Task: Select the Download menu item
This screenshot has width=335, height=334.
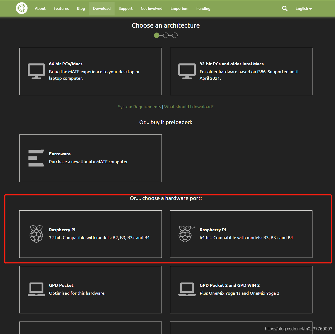Action: 102,8
